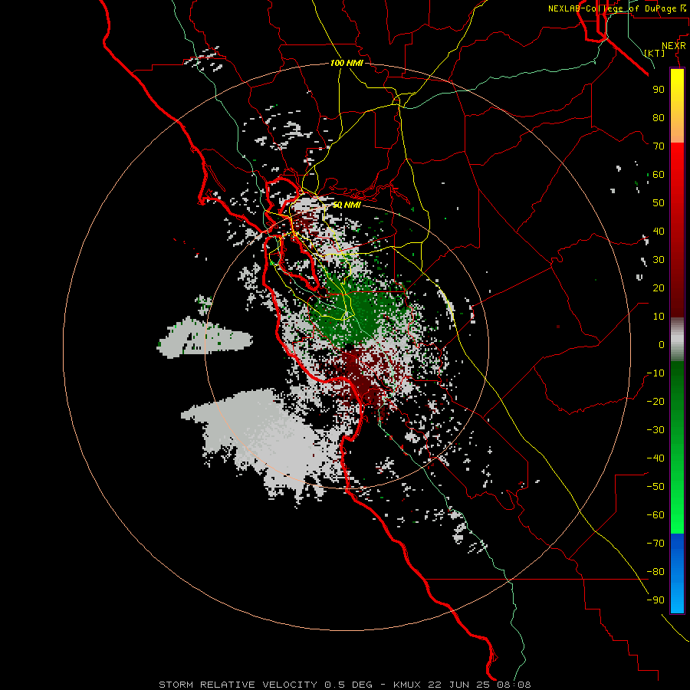This screenshot has width=690, height=690.
Task: Click the blue segment of the color bar
Action: click(677, 573)
